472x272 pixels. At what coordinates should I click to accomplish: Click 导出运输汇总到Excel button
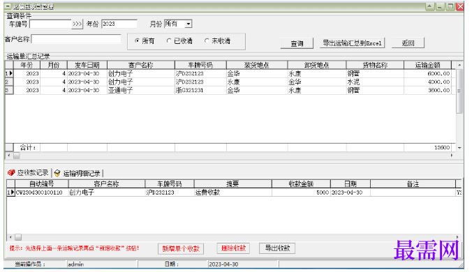pyautogui.click(x=352, y=43)
